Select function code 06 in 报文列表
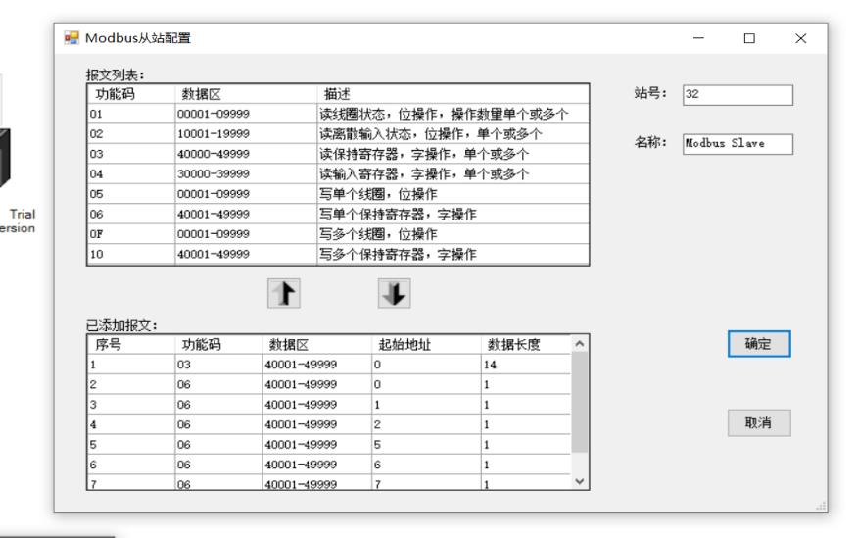The height and width of the screenshot is (538, 856). pyautogui.click(x=338, y=214)
